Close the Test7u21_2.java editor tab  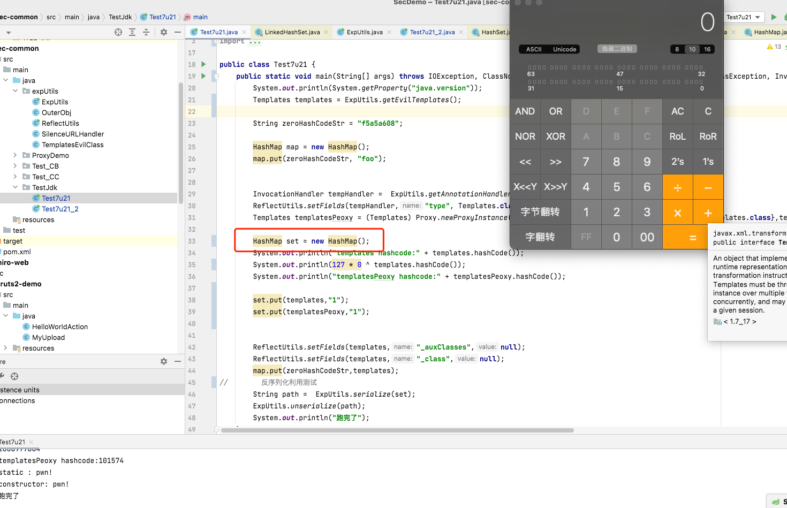coord(461,32)
